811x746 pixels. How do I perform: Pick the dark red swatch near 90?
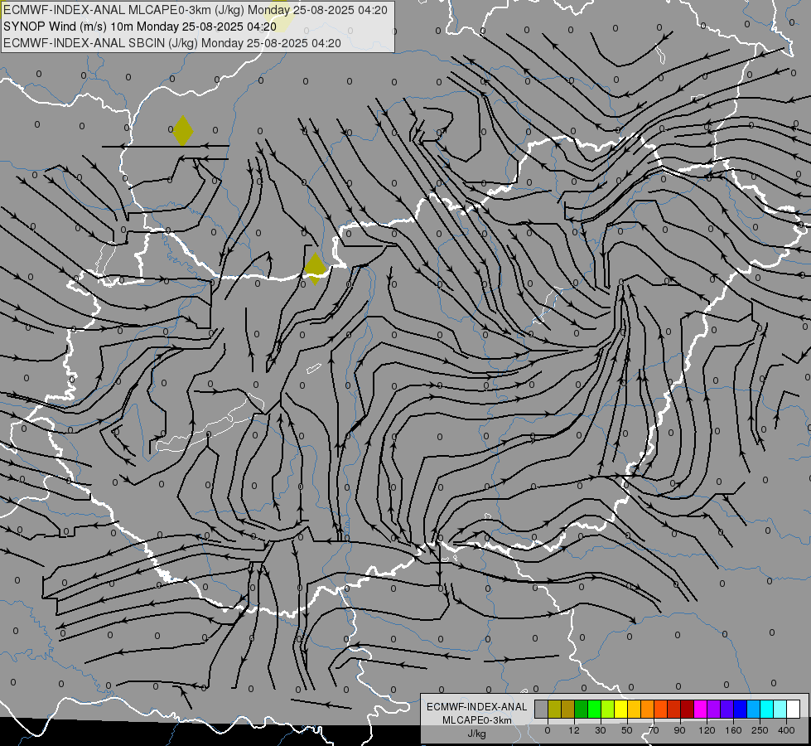688,710
